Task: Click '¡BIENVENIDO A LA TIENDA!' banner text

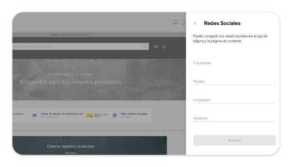Action: pos(71,74)
